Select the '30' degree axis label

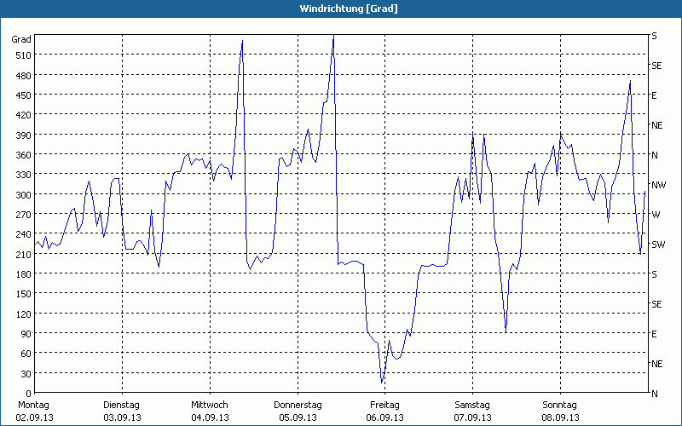point(26,374)
